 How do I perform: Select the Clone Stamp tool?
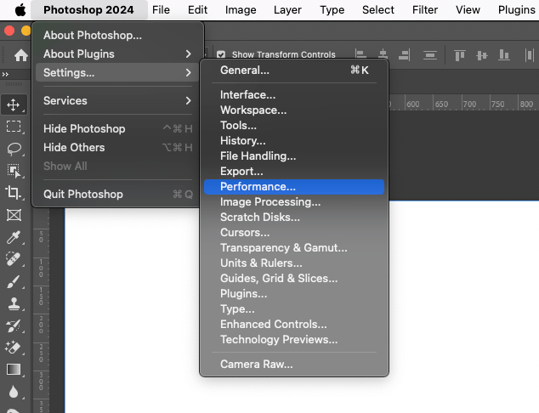[x=14, y=303]
